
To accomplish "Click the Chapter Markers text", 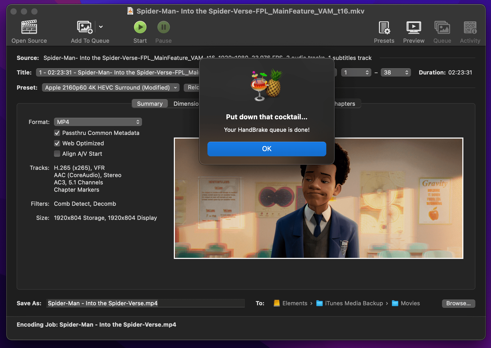I will point(77,190).
